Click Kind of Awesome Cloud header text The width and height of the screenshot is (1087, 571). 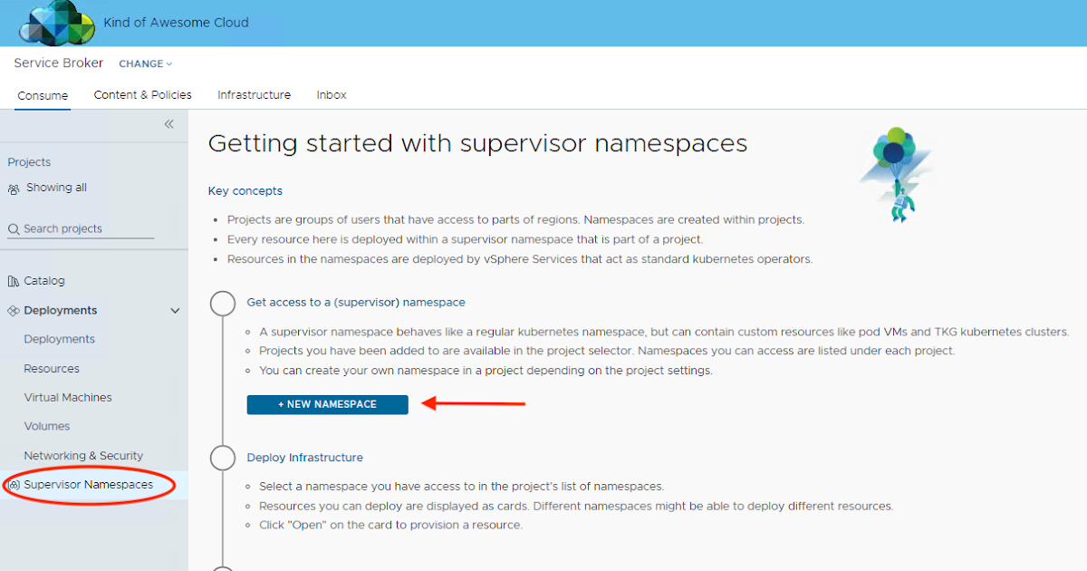pos(177,23)
